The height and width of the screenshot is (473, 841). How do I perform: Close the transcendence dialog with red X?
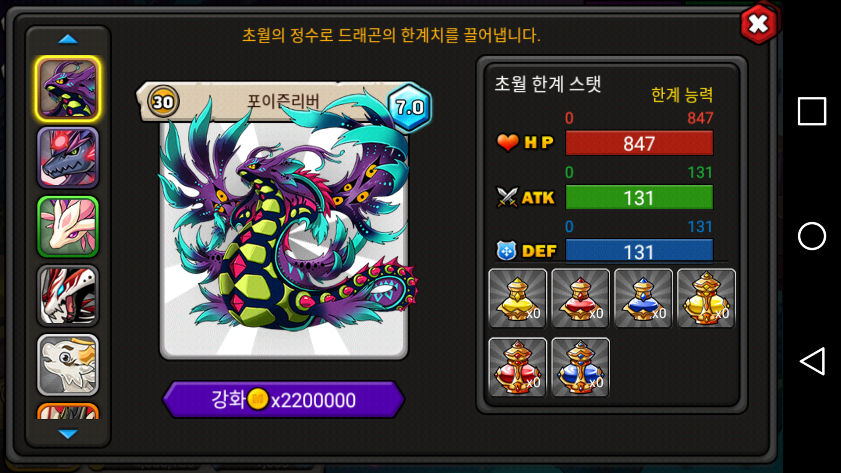pyautogui.click(x=759, y=24)
